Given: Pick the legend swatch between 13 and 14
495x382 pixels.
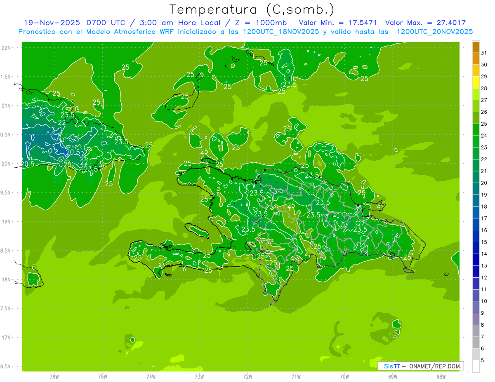Looking at the screenshot, I should [x=476, y=260].
